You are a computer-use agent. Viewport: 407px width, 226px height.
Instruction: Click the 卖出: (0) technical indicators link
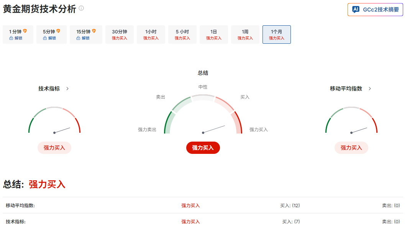coord(391,221)
